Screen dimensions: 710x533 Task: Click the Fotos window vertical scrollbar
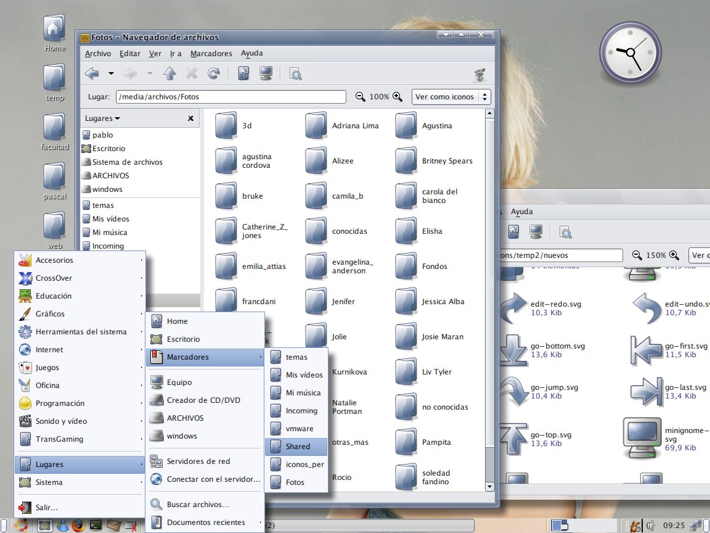coord(489,300)
